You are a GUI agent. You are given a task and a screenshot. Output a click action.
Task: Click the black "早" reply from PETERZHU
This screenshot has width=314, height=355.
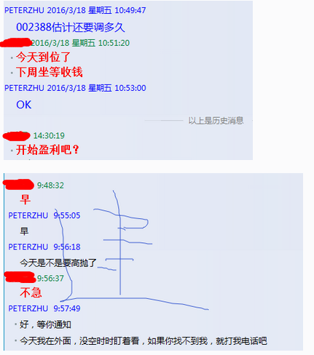coord(24,231)
